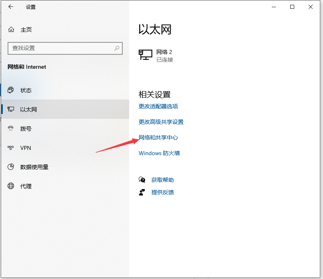This screenshot has width=323, height=279.
Task: Open the Windows 防火墙 settings link
Action: (159, 153)
